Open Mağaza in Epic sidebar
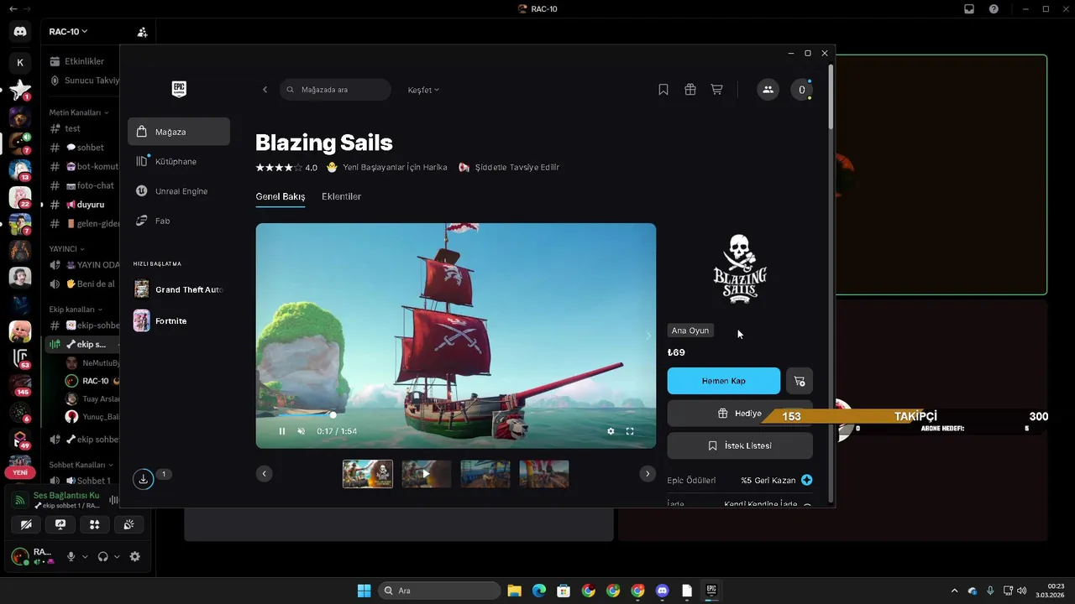This screenshot has height=604, width=1075. click(x=179, y=132)
